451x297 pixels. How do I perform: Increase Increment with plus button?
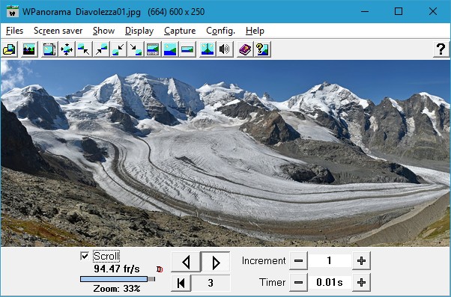(361, 260)
